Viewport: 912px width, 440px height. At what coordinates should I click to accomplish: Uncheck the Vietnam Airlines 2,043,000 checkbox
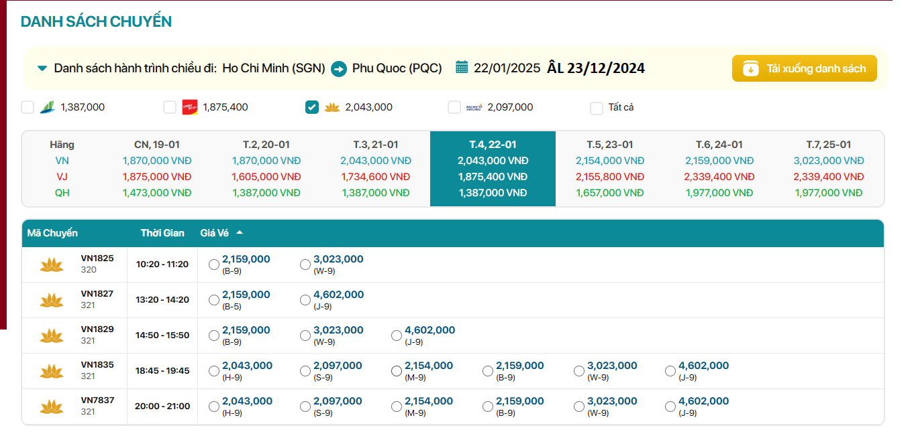pos(312,107)
